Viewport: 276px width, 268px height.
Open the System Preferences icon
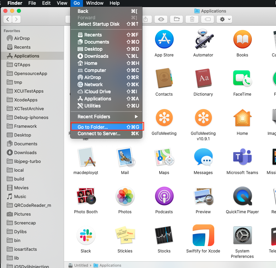[242, 235]
